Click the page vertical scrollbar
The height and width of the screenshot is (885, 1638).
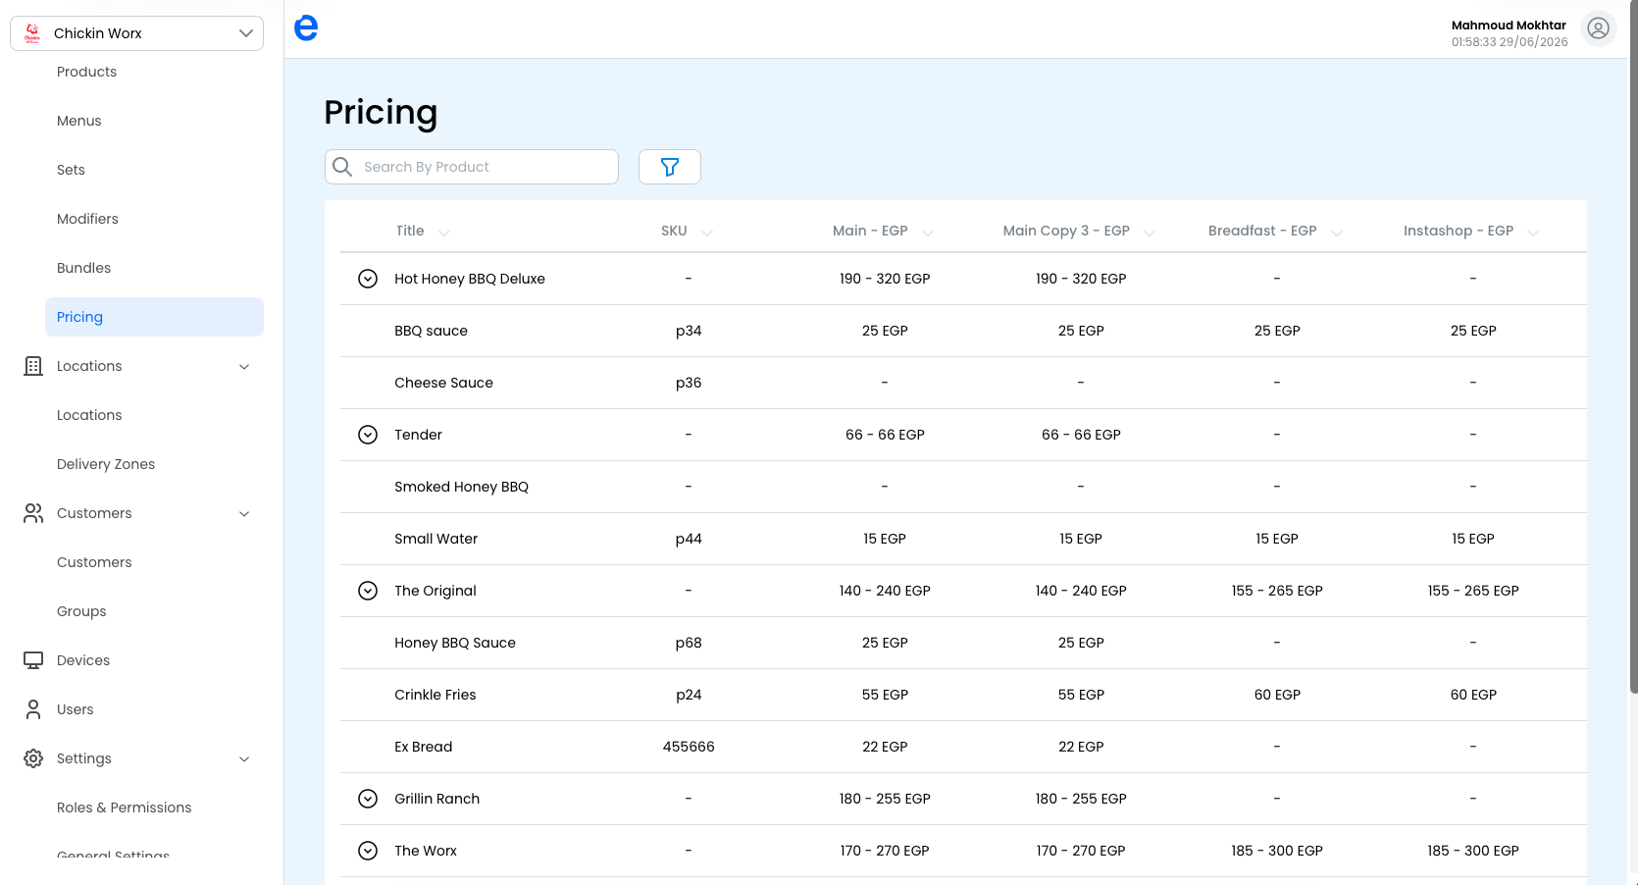tap(1633, 347)
